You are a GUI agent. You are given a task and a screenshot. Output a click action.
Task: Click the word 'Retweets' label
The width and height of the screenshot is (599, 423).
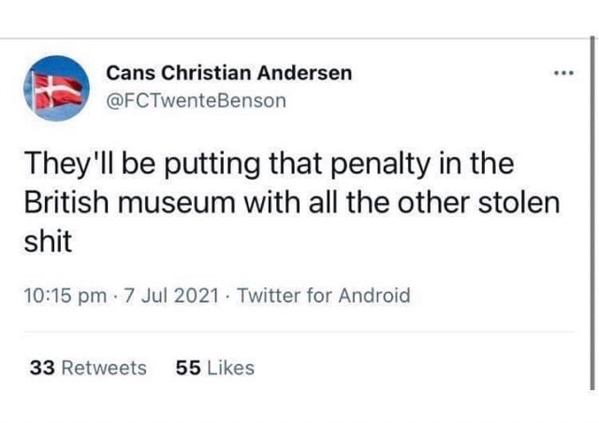(104, 368)
